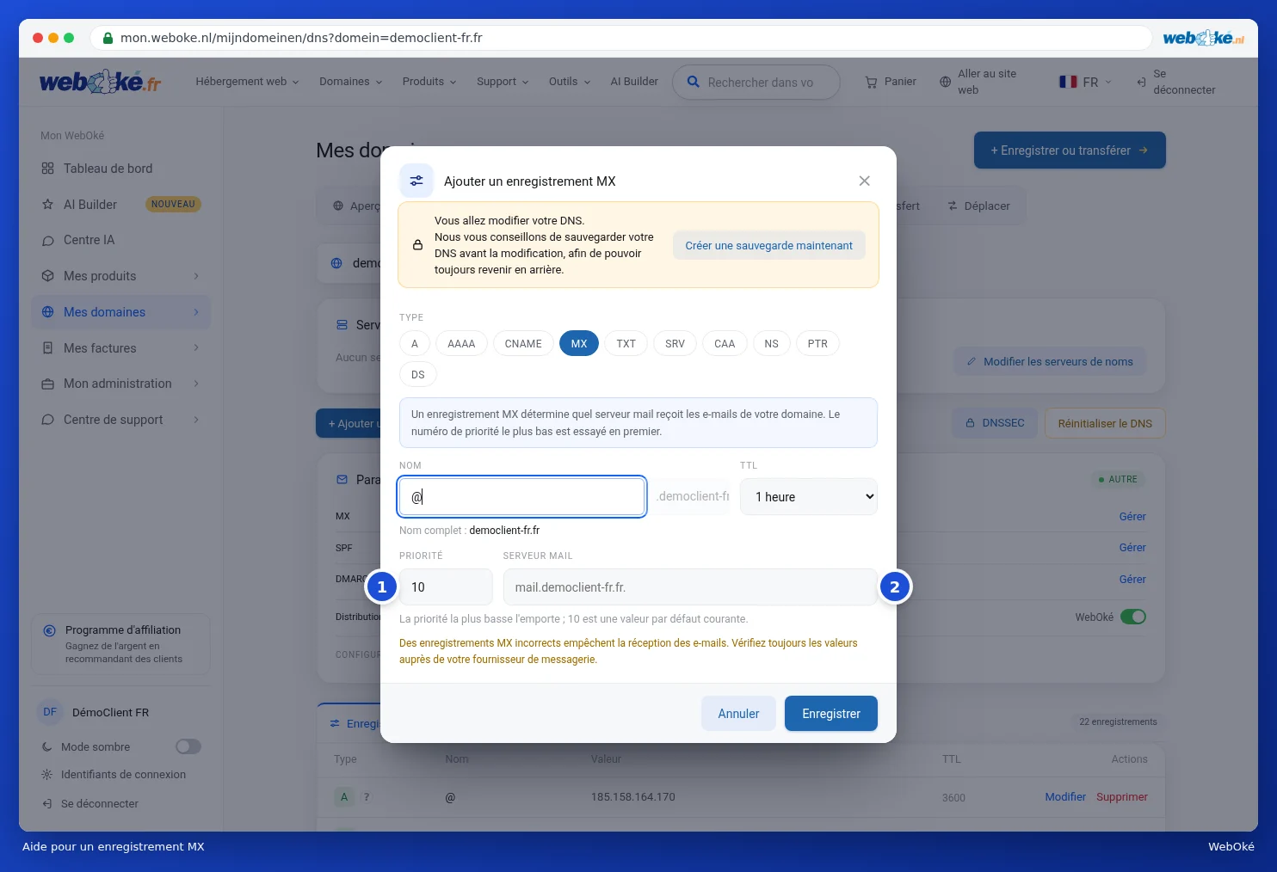This screenshot has height=872, width=1277.
Task: Expand Mes domaines in sidebar
Action: pos(120,312)
